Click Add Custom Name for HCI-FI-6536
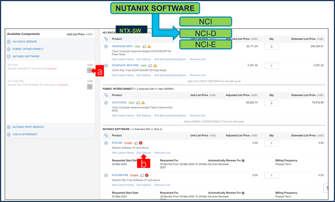335x202 pixels. pyautogui.click(x=123, y=115)
